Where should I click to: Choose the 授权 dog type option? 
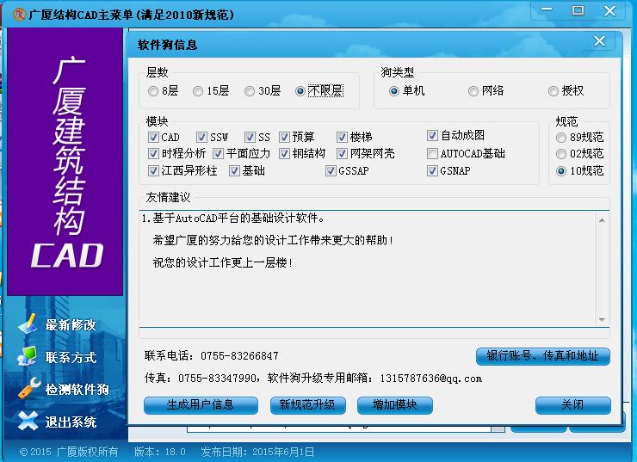[553, 91]
